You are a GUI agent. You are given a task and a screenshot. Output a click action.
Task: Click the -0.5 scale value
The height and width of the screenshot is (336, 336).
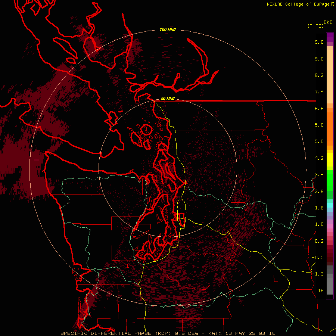pyautogui.click(x=318, y=258)
